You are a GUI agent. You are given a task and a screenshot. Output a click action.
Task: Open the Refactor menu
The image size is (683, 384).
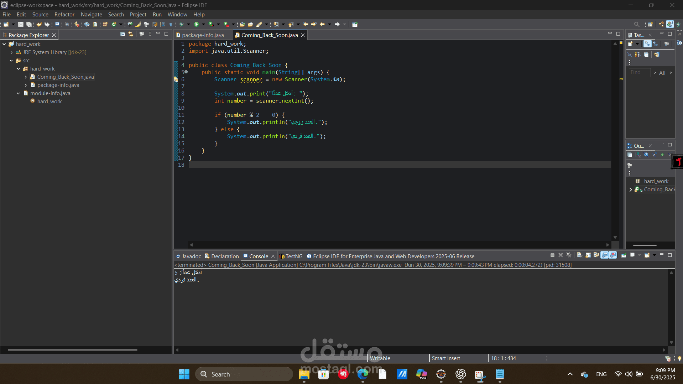pos(64,15)
